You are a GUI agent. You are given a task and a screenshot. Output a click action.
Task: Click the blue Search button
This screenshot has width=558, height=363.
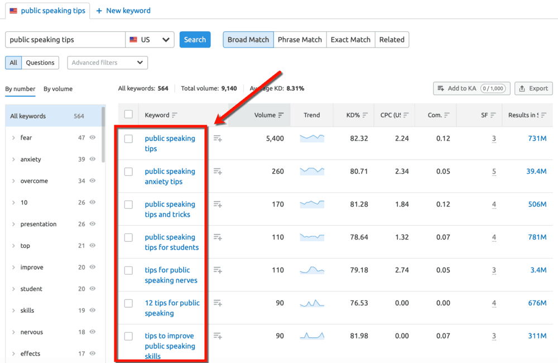[195, 40]
